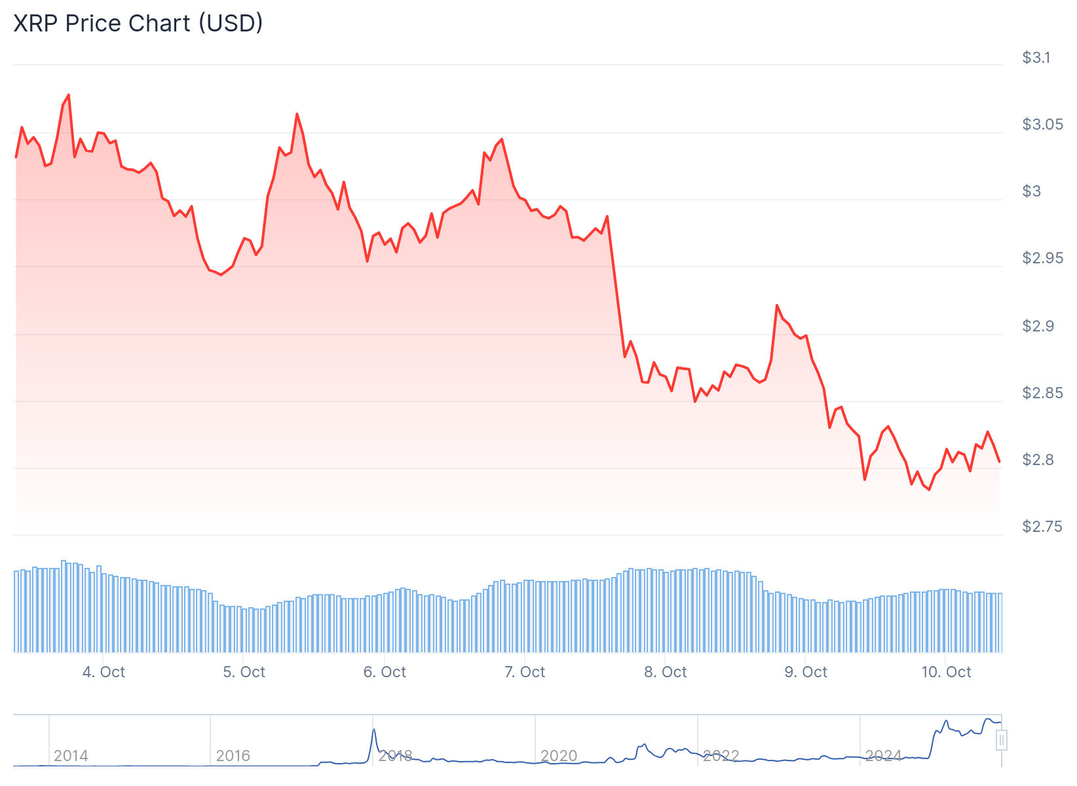Select the $2.95 price axis label
Image resolution: width=1077 pixels, height=786 pixels.
pyautogui.click(x=1042, y=258)
